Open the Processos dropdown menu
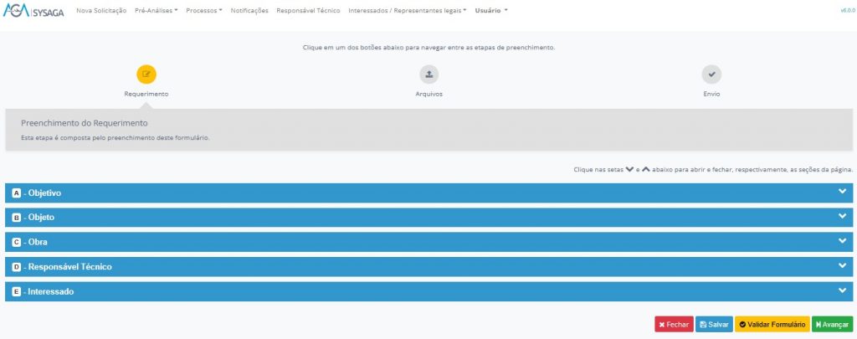The height and width of the screenshot is (339, 857). pyautogui.click(x=203, y=11)
